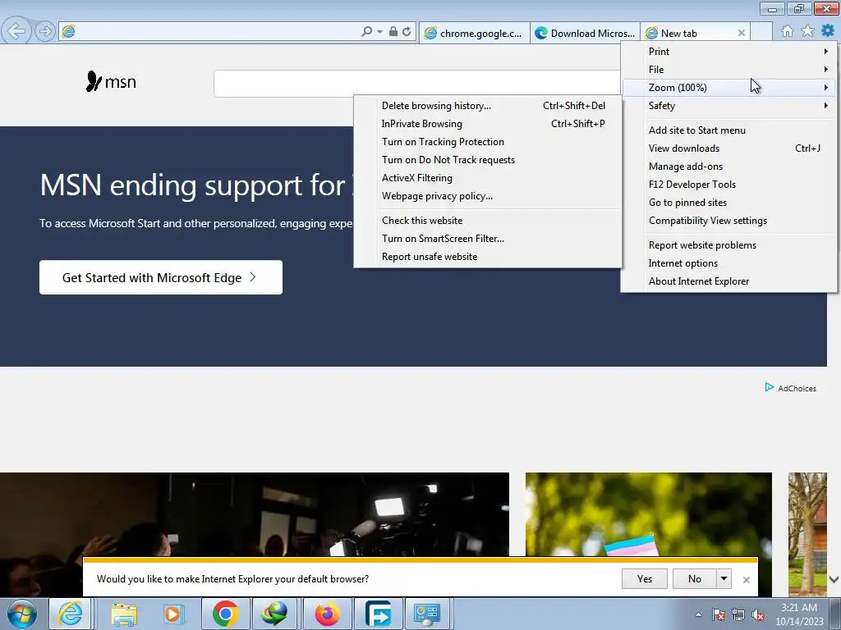Click the msn logo
The image size is (841, 630).
click(x=111, y=81)
